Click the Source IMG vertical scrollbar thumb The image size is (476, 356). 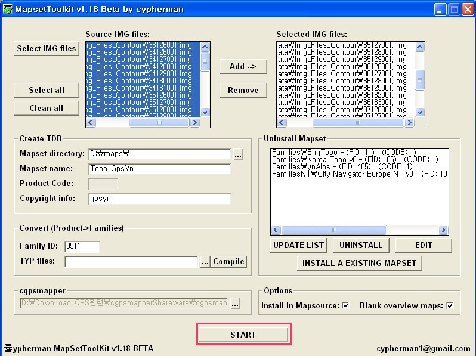205,61
